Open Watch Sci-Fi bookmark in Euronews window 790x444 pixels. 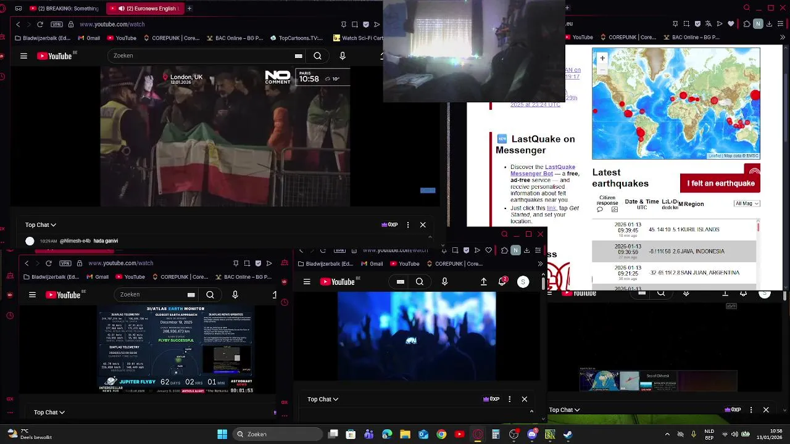358,38
